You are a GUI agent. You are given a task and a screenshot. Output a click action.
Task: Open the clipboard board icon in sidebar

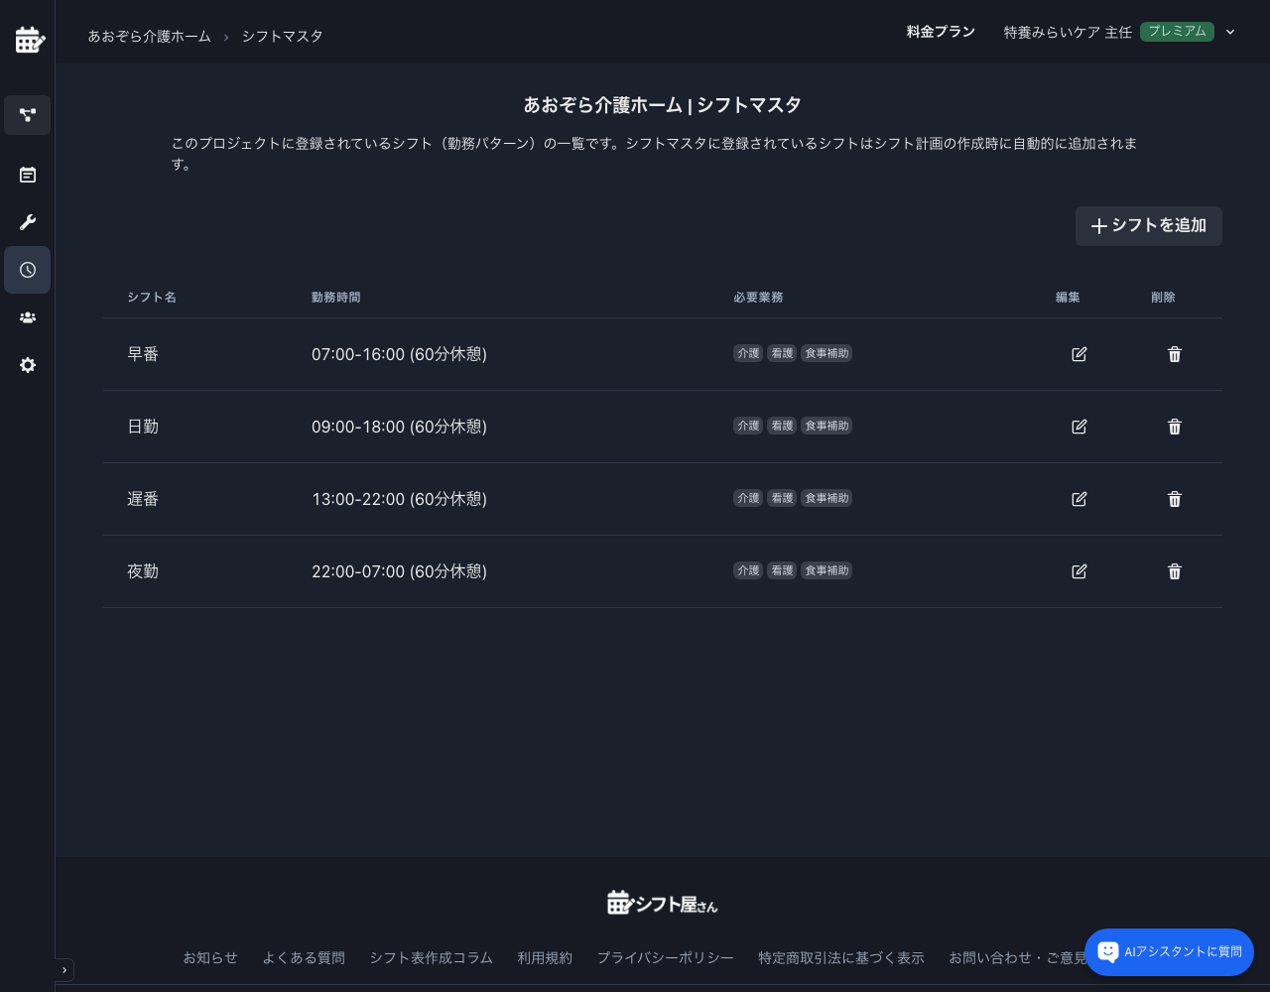pos(27,175)
